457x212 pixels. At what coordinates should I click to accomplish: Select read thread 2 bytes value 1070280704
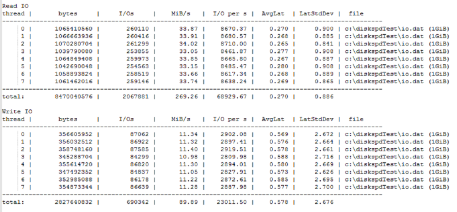pyautogui.click(x=73, y=44)
